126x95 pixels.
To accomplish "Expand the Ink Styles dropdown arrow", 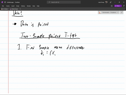I will [x=8, y=9].
